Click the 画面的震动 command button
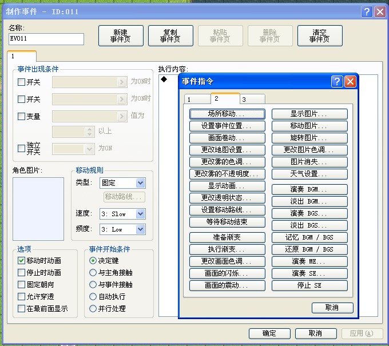389x346 pixels. click(x=227, y=285)
